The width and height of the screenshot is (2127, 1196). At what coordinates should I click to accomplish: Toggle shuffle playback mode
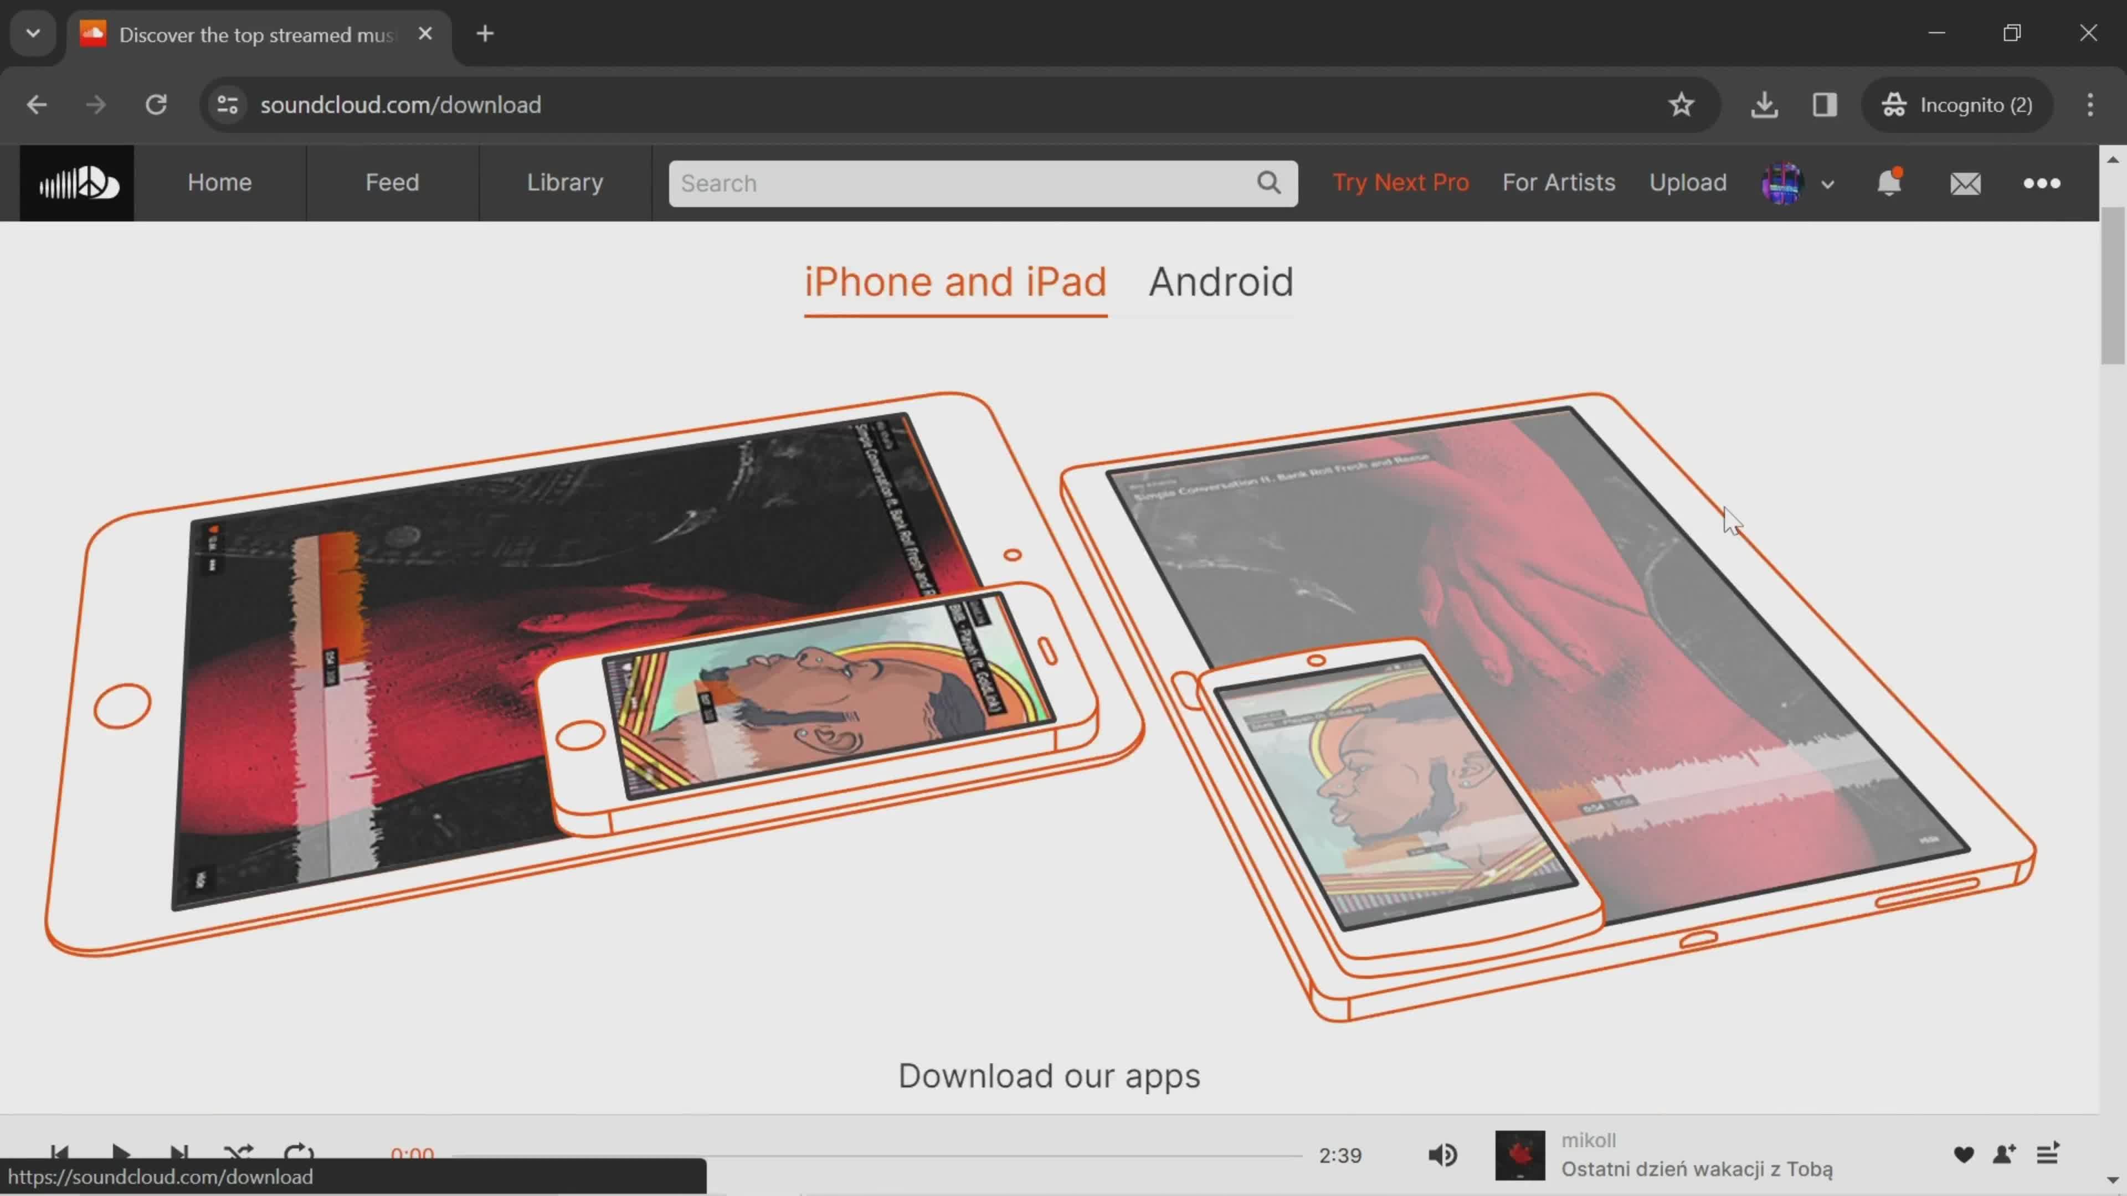(238, 1154)
